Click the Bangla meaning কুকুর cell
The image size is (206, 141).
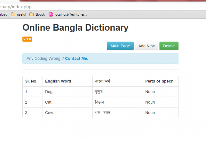pyautogui.click(x=99, y=92)
